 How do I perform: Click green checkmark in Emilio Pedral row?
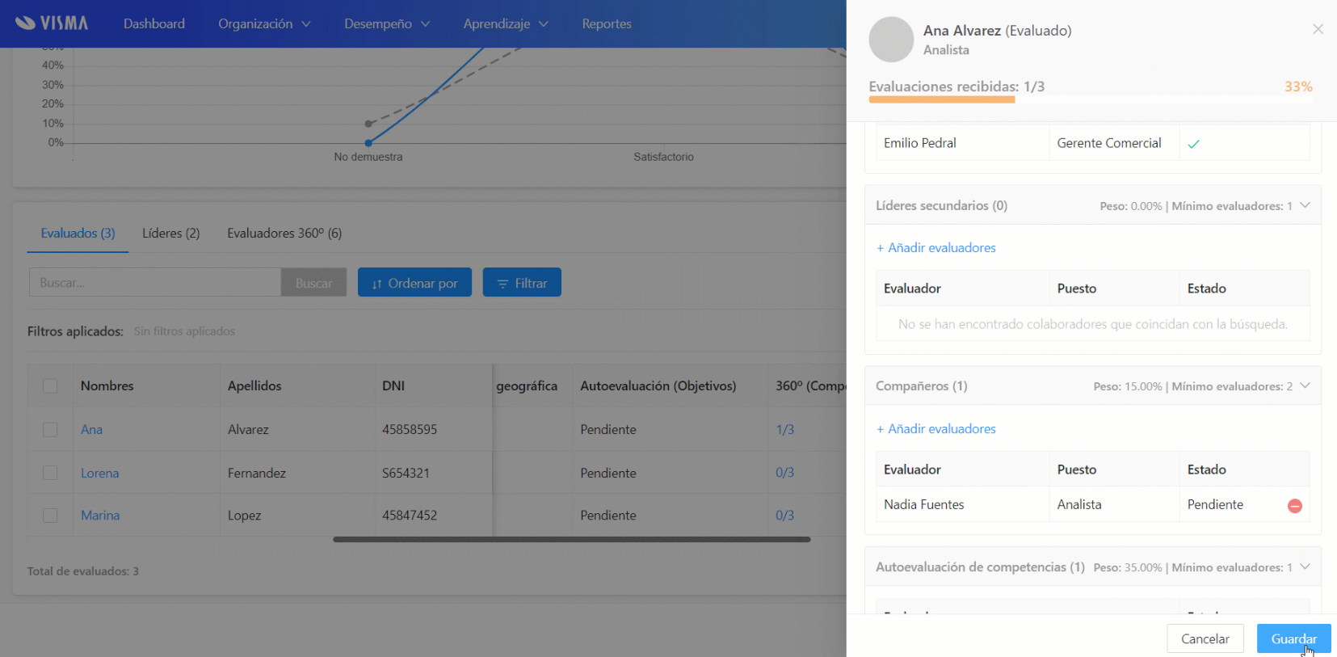pos(1193,144)
